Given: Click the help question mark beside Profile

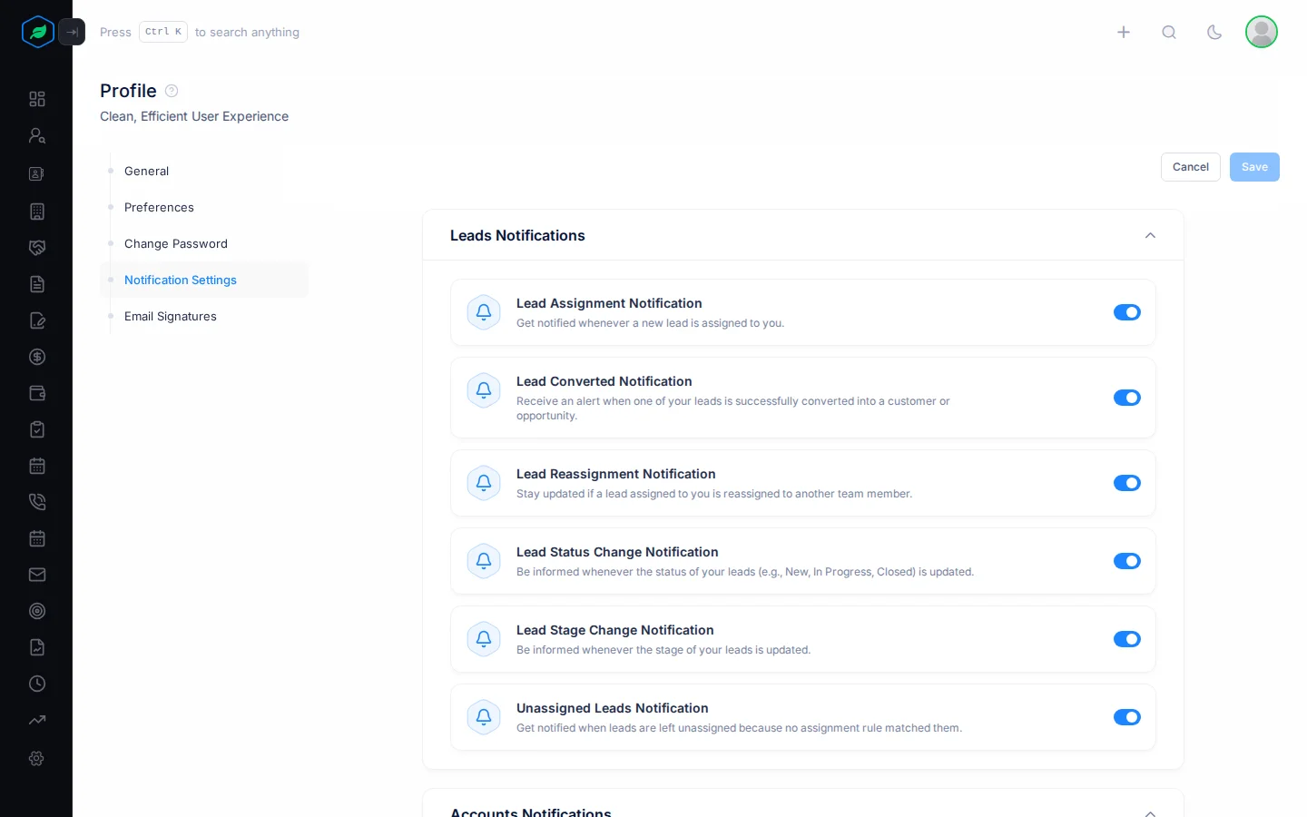Looking at the screenshot, I should pyautogui.click(x=172, y=91).
